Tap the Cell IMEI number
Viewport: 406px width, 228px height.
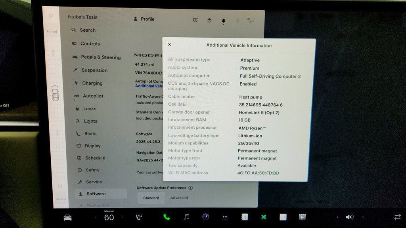261,104
